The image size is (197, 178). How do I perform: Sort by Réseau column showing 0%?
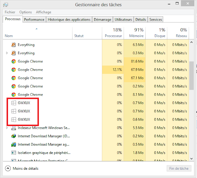178,33
